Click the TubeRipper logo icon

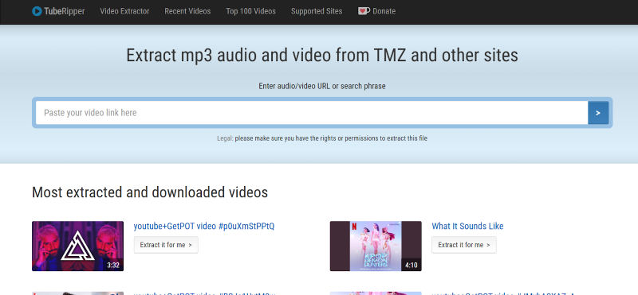pos(37,11)
